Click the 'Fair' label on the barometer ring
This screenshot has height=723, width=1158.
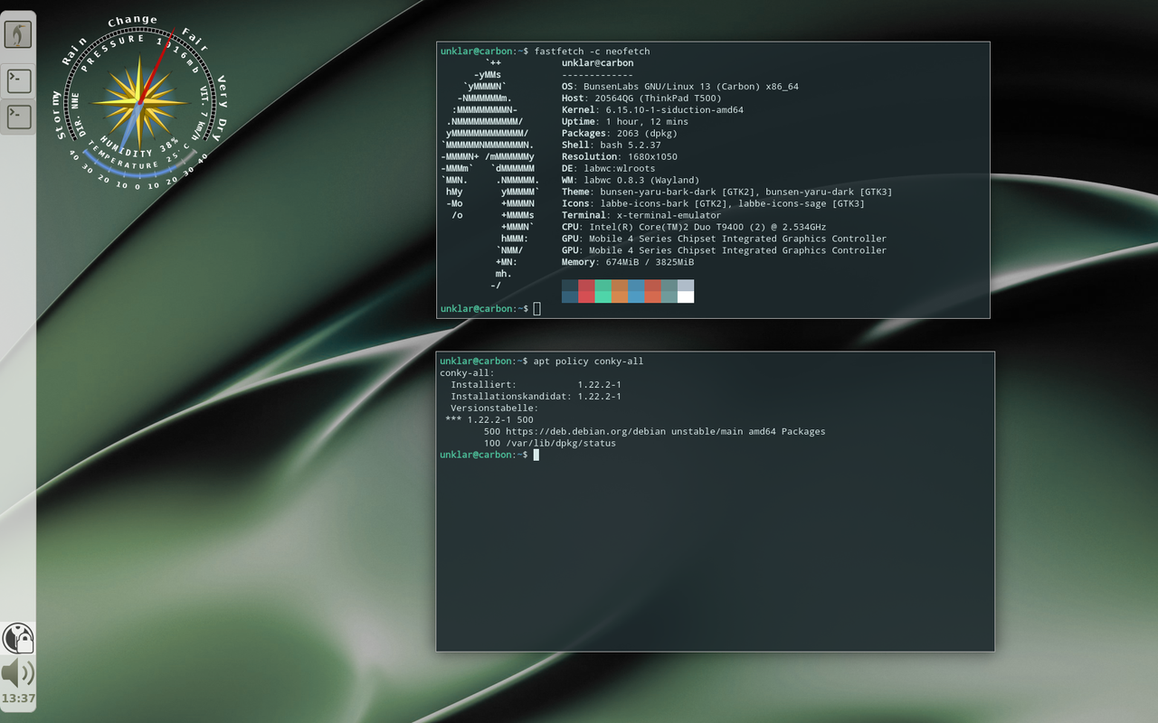(x=195, y=39)
